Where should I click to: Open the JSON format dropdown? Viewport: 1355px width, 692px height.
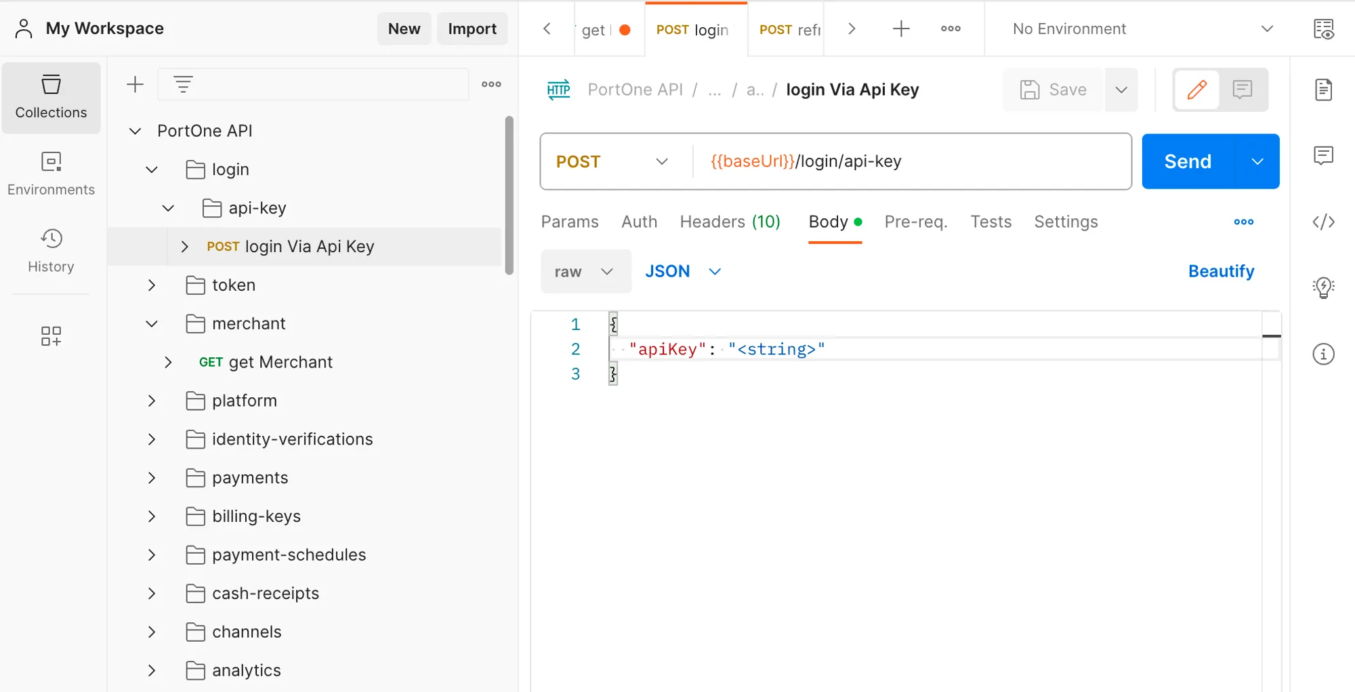click(683, 271)
